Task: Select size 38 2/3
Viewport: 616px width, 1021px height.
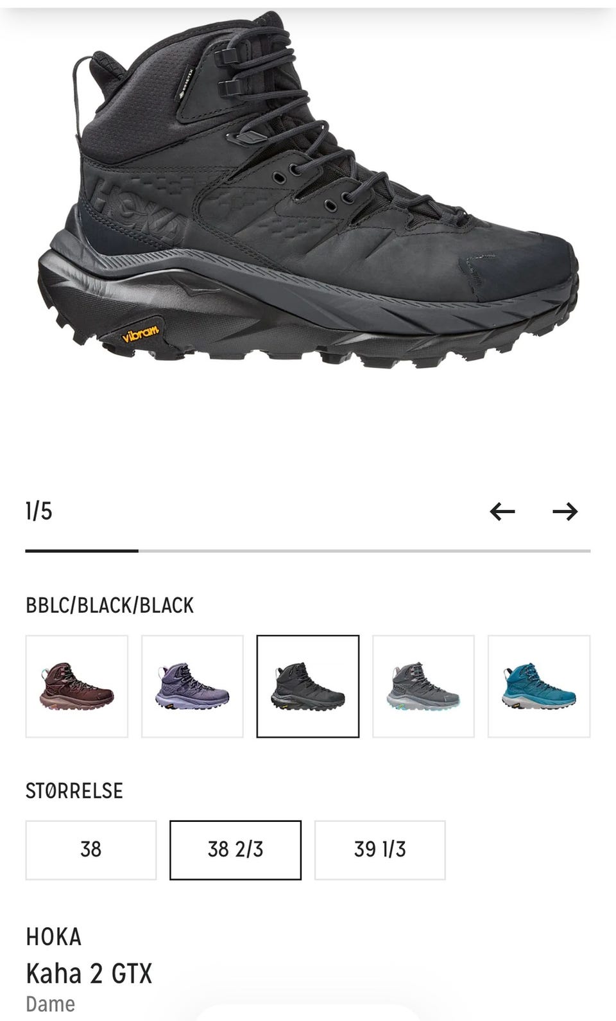Action: tap(235, 850)
